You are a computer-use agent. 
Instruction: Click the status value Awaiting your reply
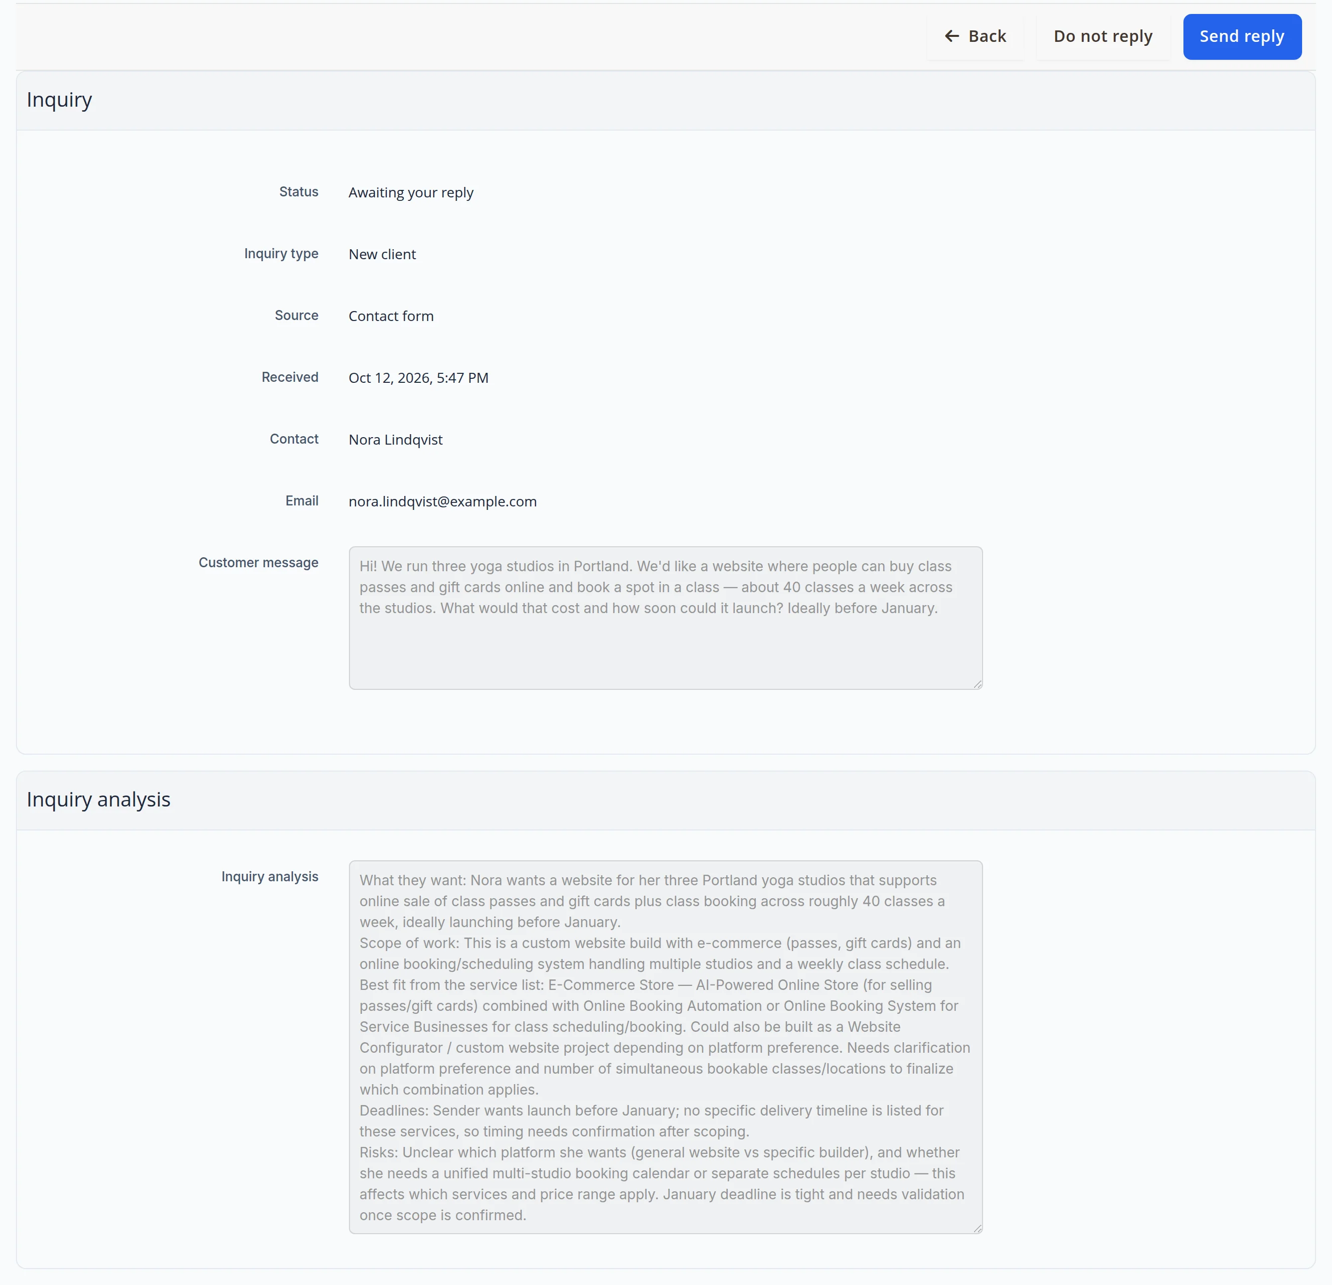pyautogui.click(x=411, y=192)
